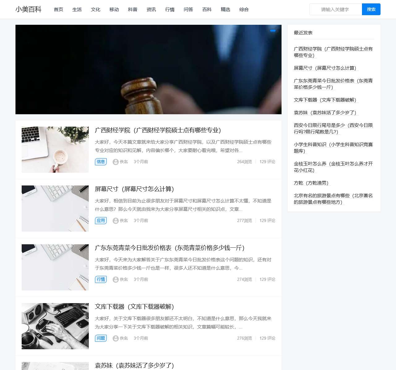Open the black-and-white desk thumbnail for 文库下载器
Image resolution: width=396 pixels, height=370 pixels.
(55, 326)
